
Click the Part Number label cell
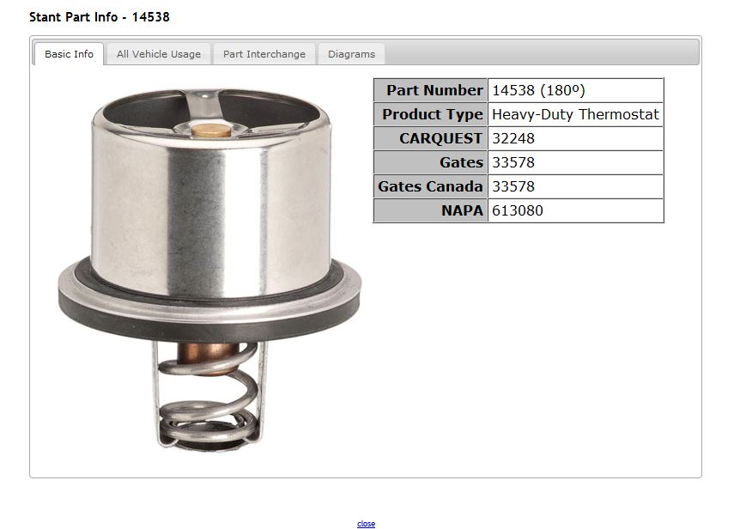pyautogui.click(x=431, y=90)
